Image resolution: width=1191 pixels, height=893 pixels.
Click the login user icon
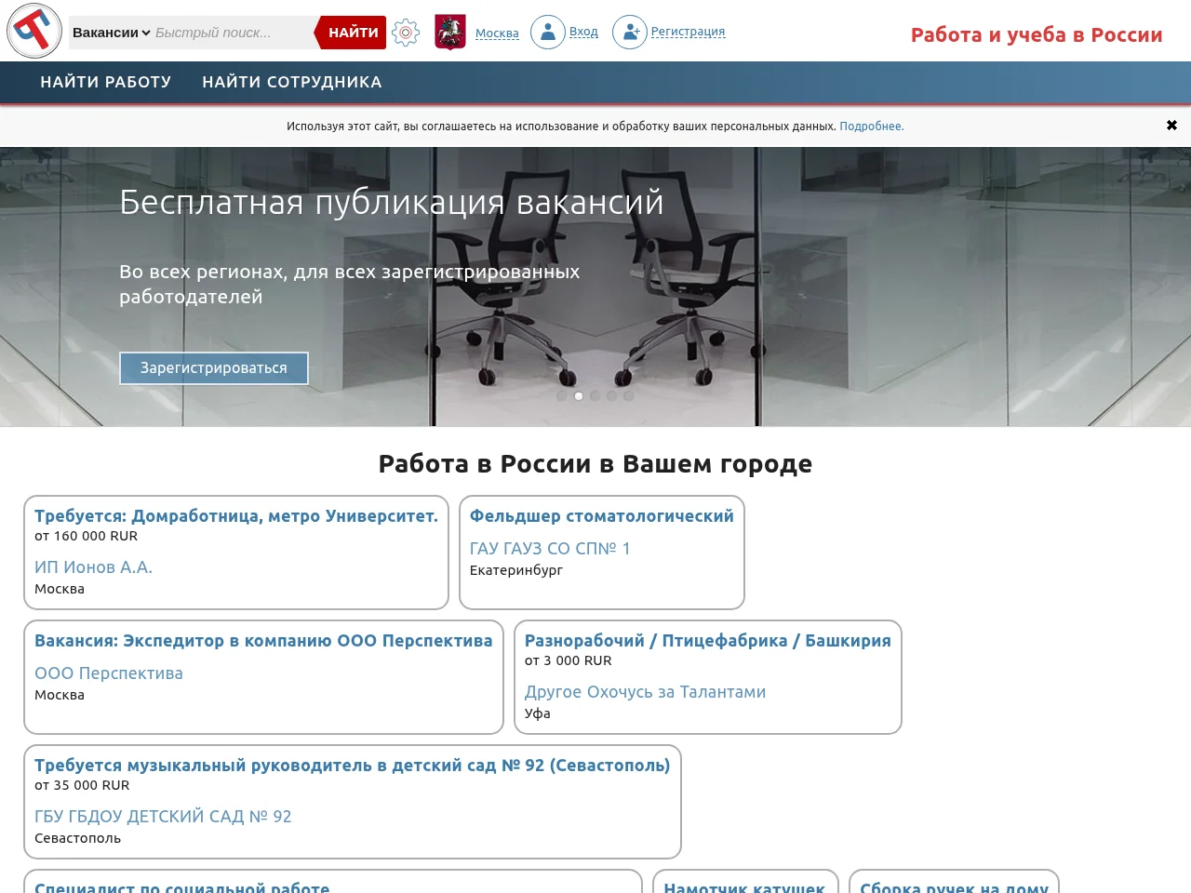548,32
